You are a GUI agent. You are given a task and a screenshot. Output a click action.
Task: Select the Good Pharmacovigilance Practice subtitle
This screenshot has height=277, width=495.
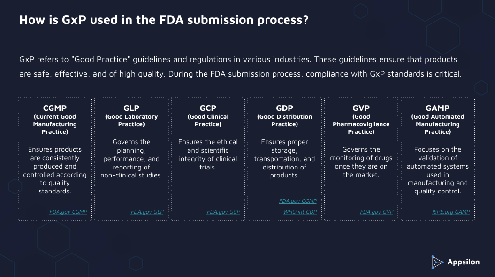tap(361, 124)
